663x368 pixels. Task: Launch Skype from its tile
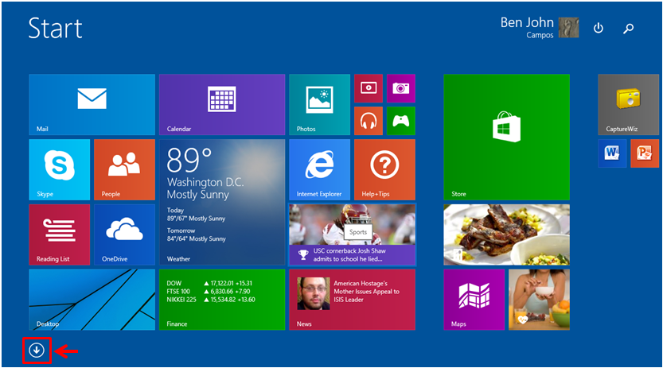coord(59,169)
